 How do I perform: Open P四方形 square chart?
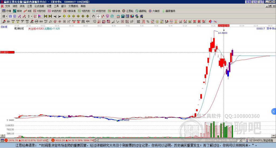(x=40, y=11)
